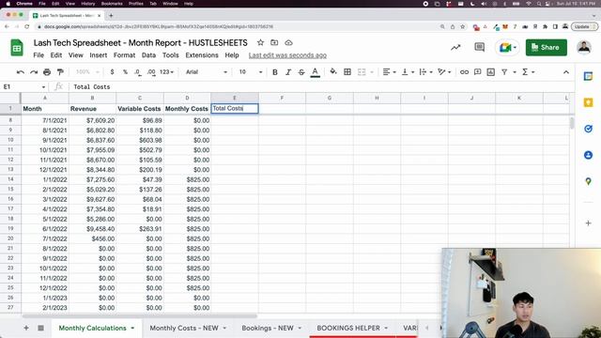Image resolution: width=601 pixels, height=338 pixels.
Task: Open the text color picker
Action: pos(316,72)
